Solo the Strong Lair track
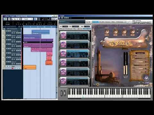The width and height of the screenshot is (154, 115). pyautogui.click(x=10, y=31)
